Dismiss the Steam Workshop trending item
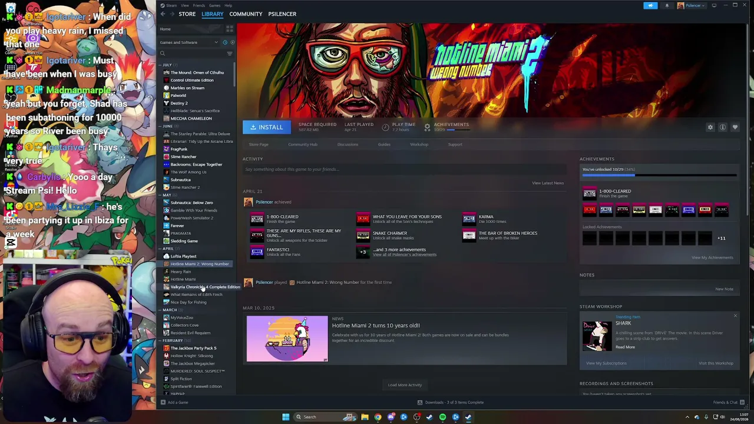754x424 pixels. coord(735,316)
